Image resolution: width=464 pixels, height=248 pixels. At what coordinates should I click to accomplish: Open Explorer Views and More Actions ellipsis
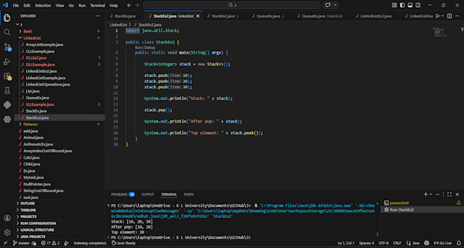(98, 16)
